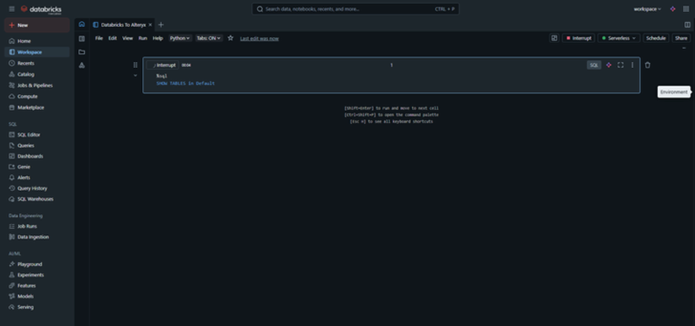Screen dimensions: 695x326
Task: Click the New button in sidebar
Action: click(x=38, y=25)
